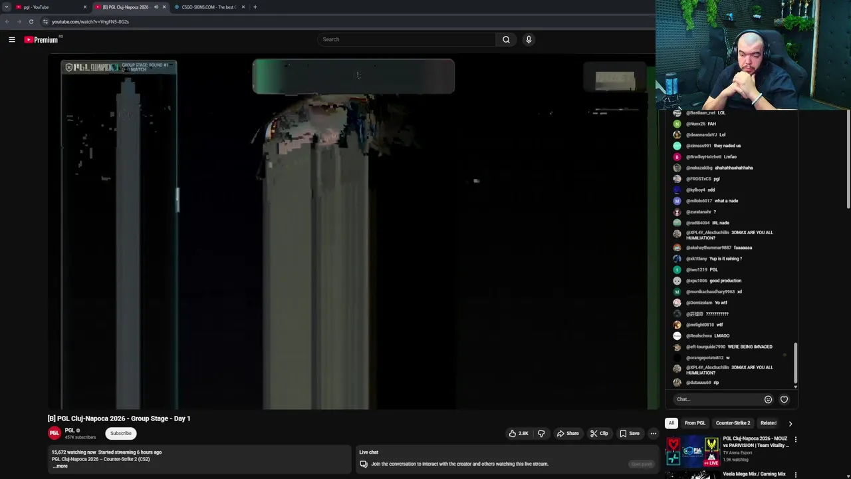The height and width of the screenshot is (479, 851).
Task: Open the YouTube guide hamburger menu
Action: pos(12,39)
